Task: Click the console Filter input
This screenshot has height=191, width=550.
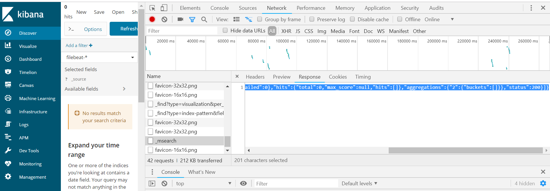Action: tap(296, 183)
